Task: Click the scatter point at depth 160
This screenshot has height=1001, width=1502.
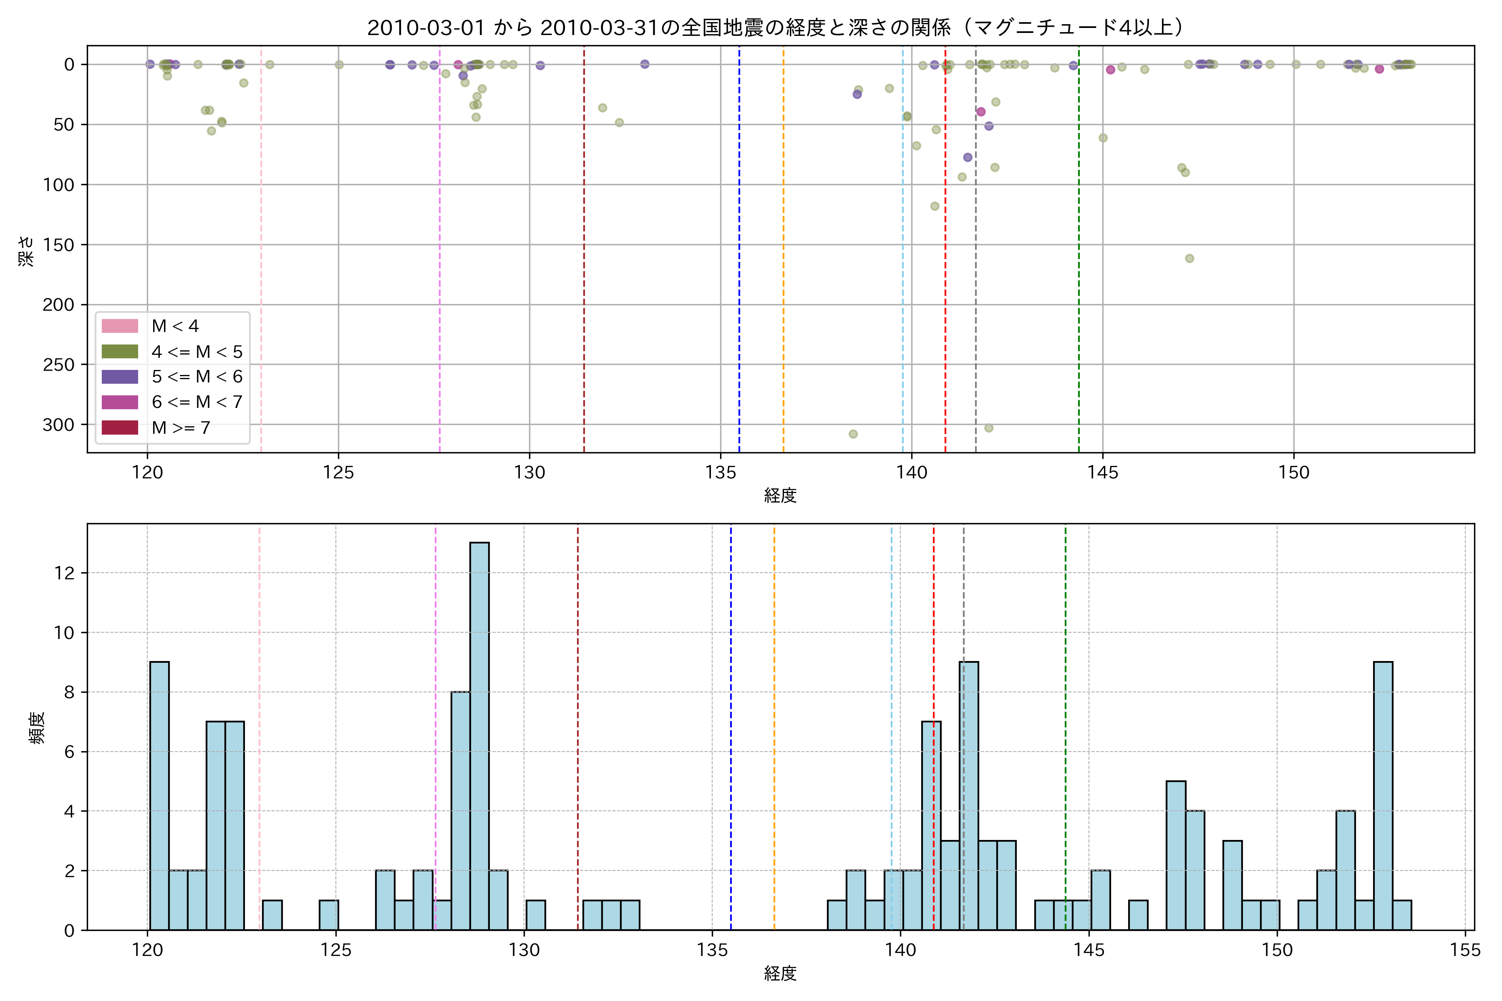Action: coord(1190,259)
